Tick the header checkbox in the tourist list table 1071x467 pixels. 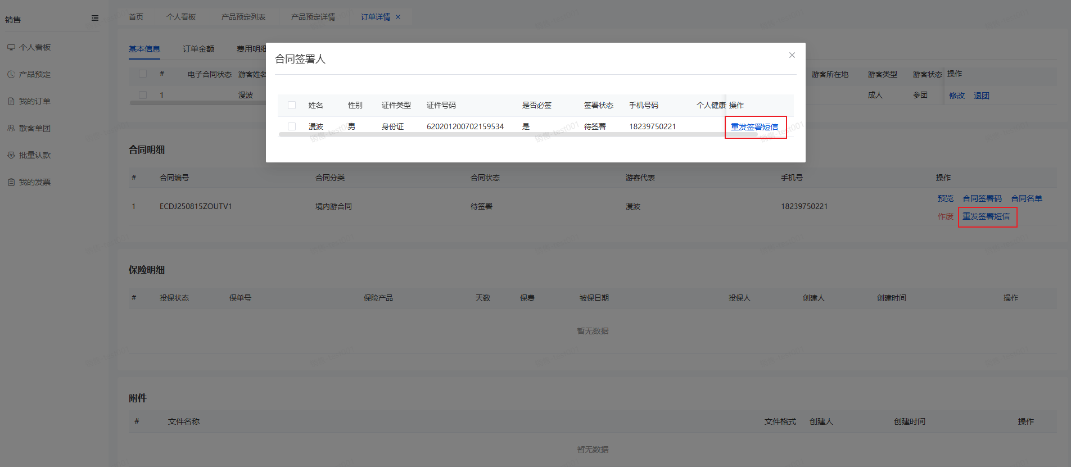[143, 74]
